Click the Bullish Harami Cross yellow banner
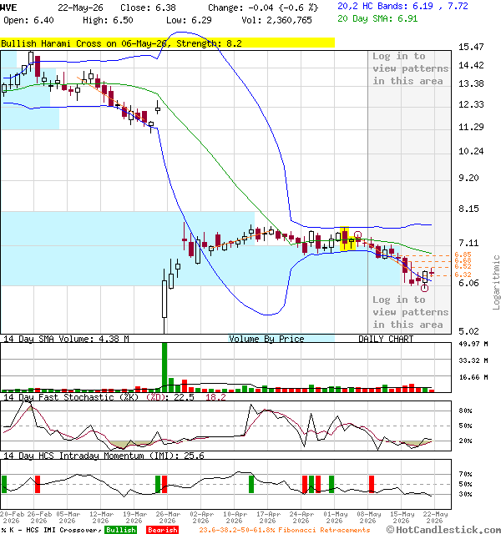Viewport: 501px width, 534px height. click(x=167, y=43)
